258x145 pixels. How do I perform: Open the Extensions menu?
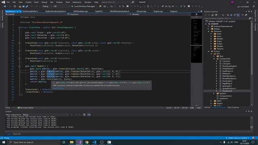(x=77, y=2)
